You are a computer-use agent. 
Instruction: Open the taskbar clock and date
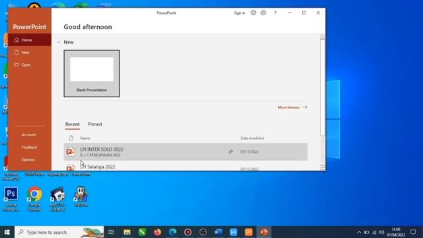coord(396,232)
